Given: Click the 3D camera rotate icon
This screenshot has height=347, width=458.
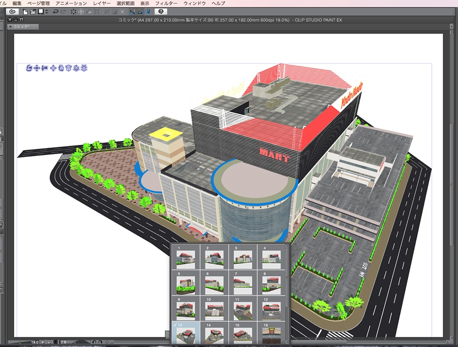Looking at the screenshot, I should point(29,68).
